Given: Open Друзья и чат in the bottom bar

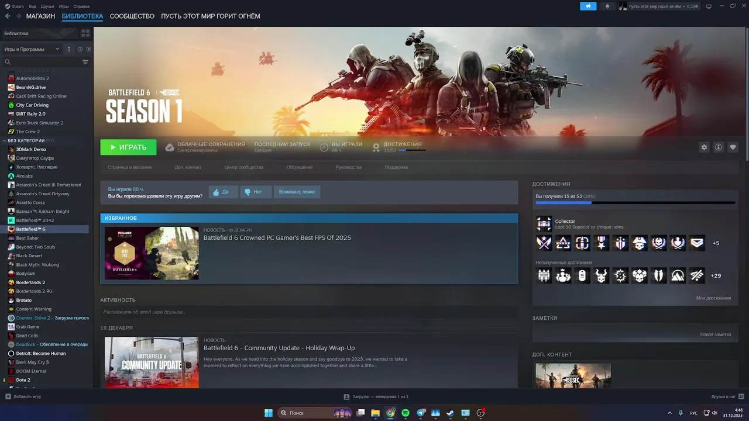Looking at the screenshot, I should click(x=727, y=396).
